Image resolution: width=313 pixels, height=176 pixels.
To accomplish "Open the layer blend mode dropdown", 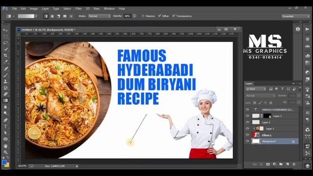I will coord(260,96).
